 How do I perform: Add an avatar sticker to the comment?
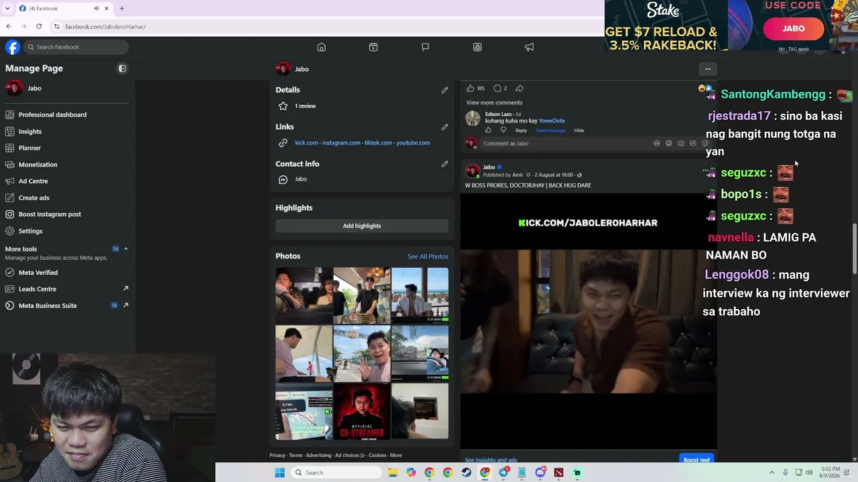point(656,143)
